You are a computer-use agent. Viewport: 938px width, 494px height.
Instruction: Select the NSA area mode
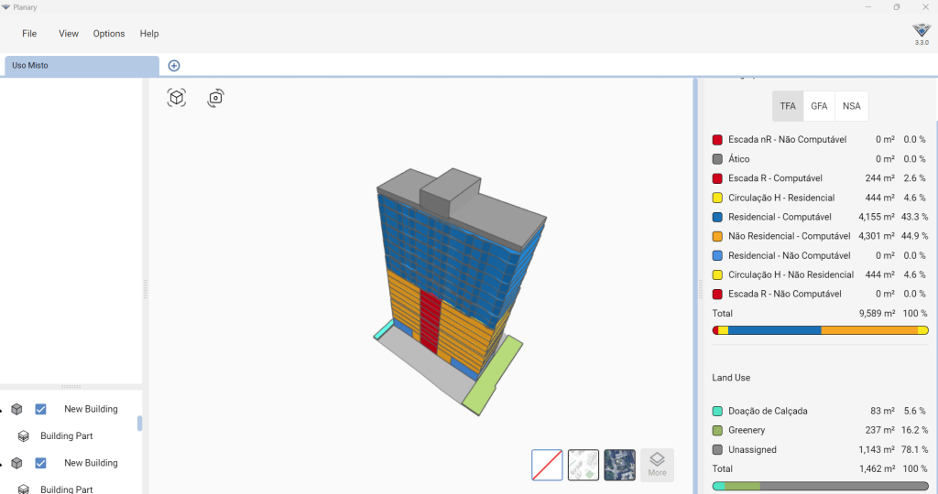pos(851,106)
